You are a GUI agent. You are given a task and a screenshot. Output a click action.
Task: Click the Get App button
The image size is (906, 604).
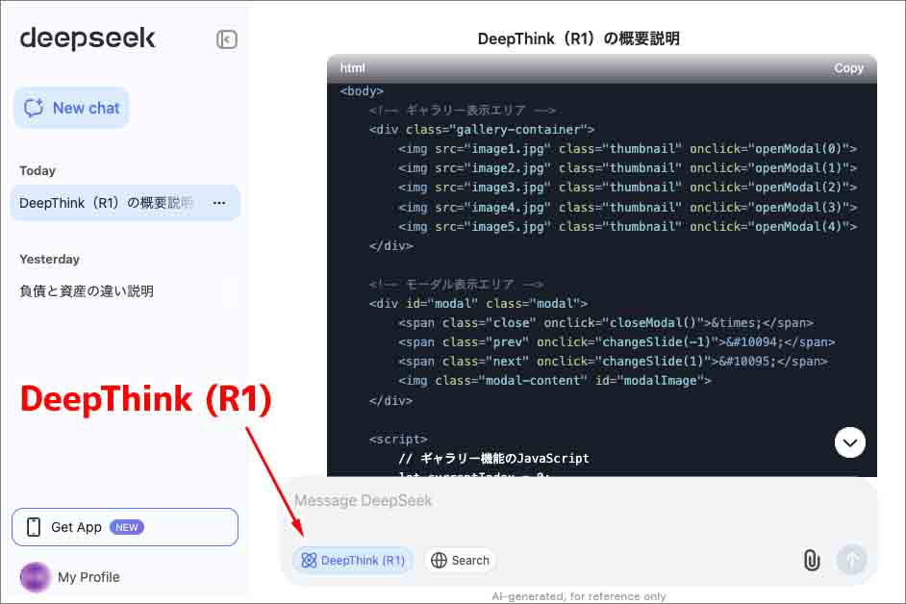click(x=125, y=527)
